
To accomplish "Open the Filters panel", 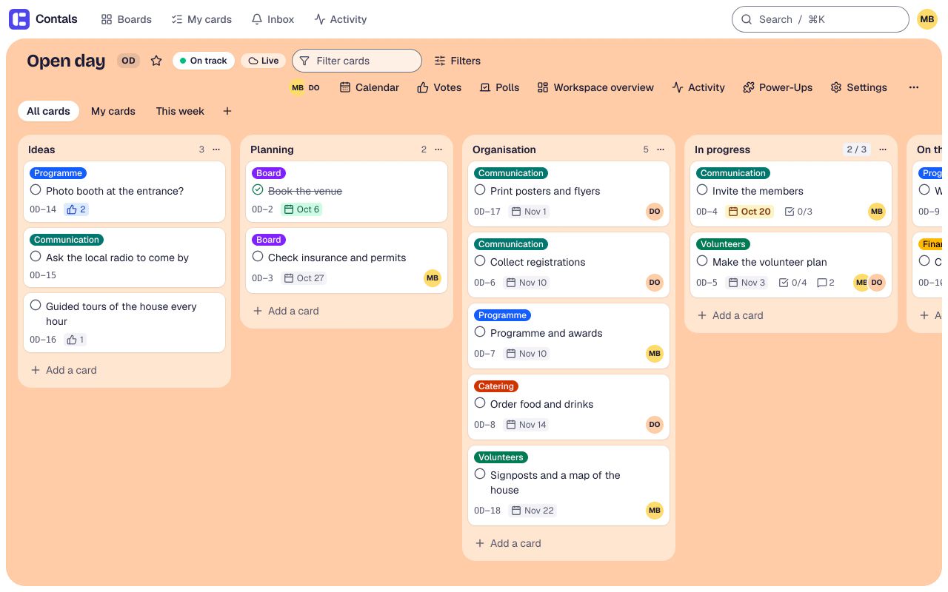I will [x=457, y=61].
